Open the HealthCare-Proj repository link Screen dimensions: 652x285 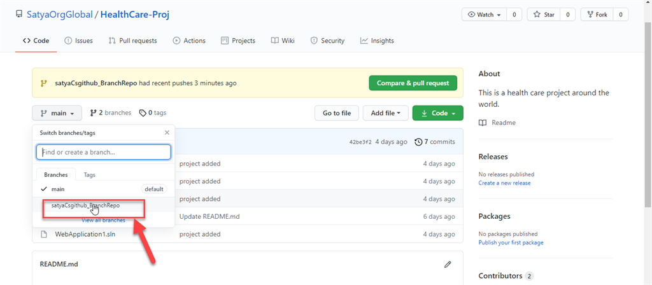tap(135, 15)
